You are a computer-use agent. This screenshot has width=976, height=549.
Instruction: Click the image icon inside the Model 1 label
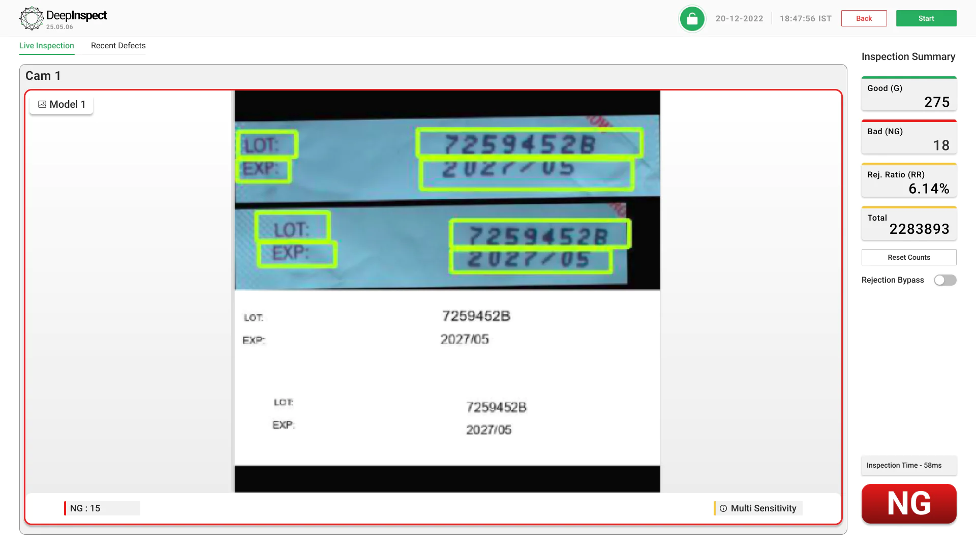tap(42, 104)
